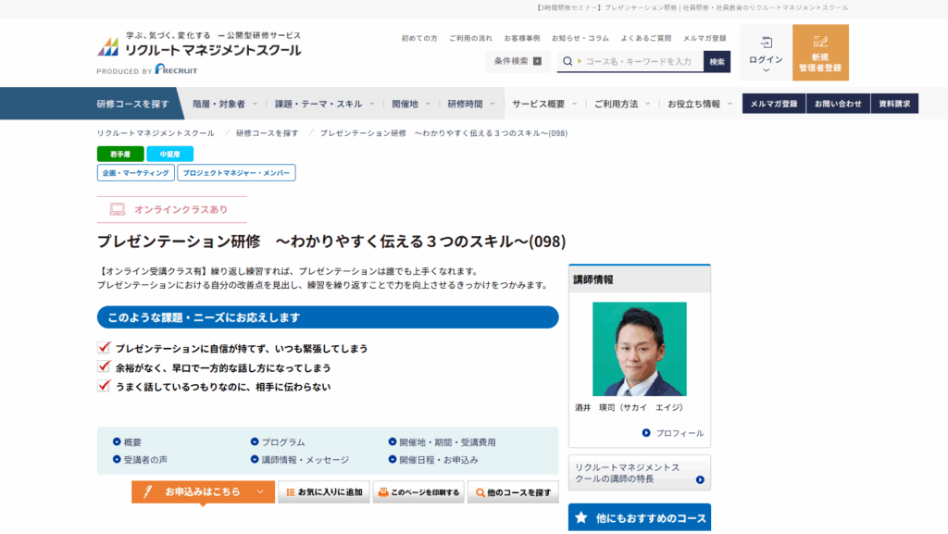Click the course name keyword input field
Image resolution: width=948 pixels, height=534 pixels.
639,61
